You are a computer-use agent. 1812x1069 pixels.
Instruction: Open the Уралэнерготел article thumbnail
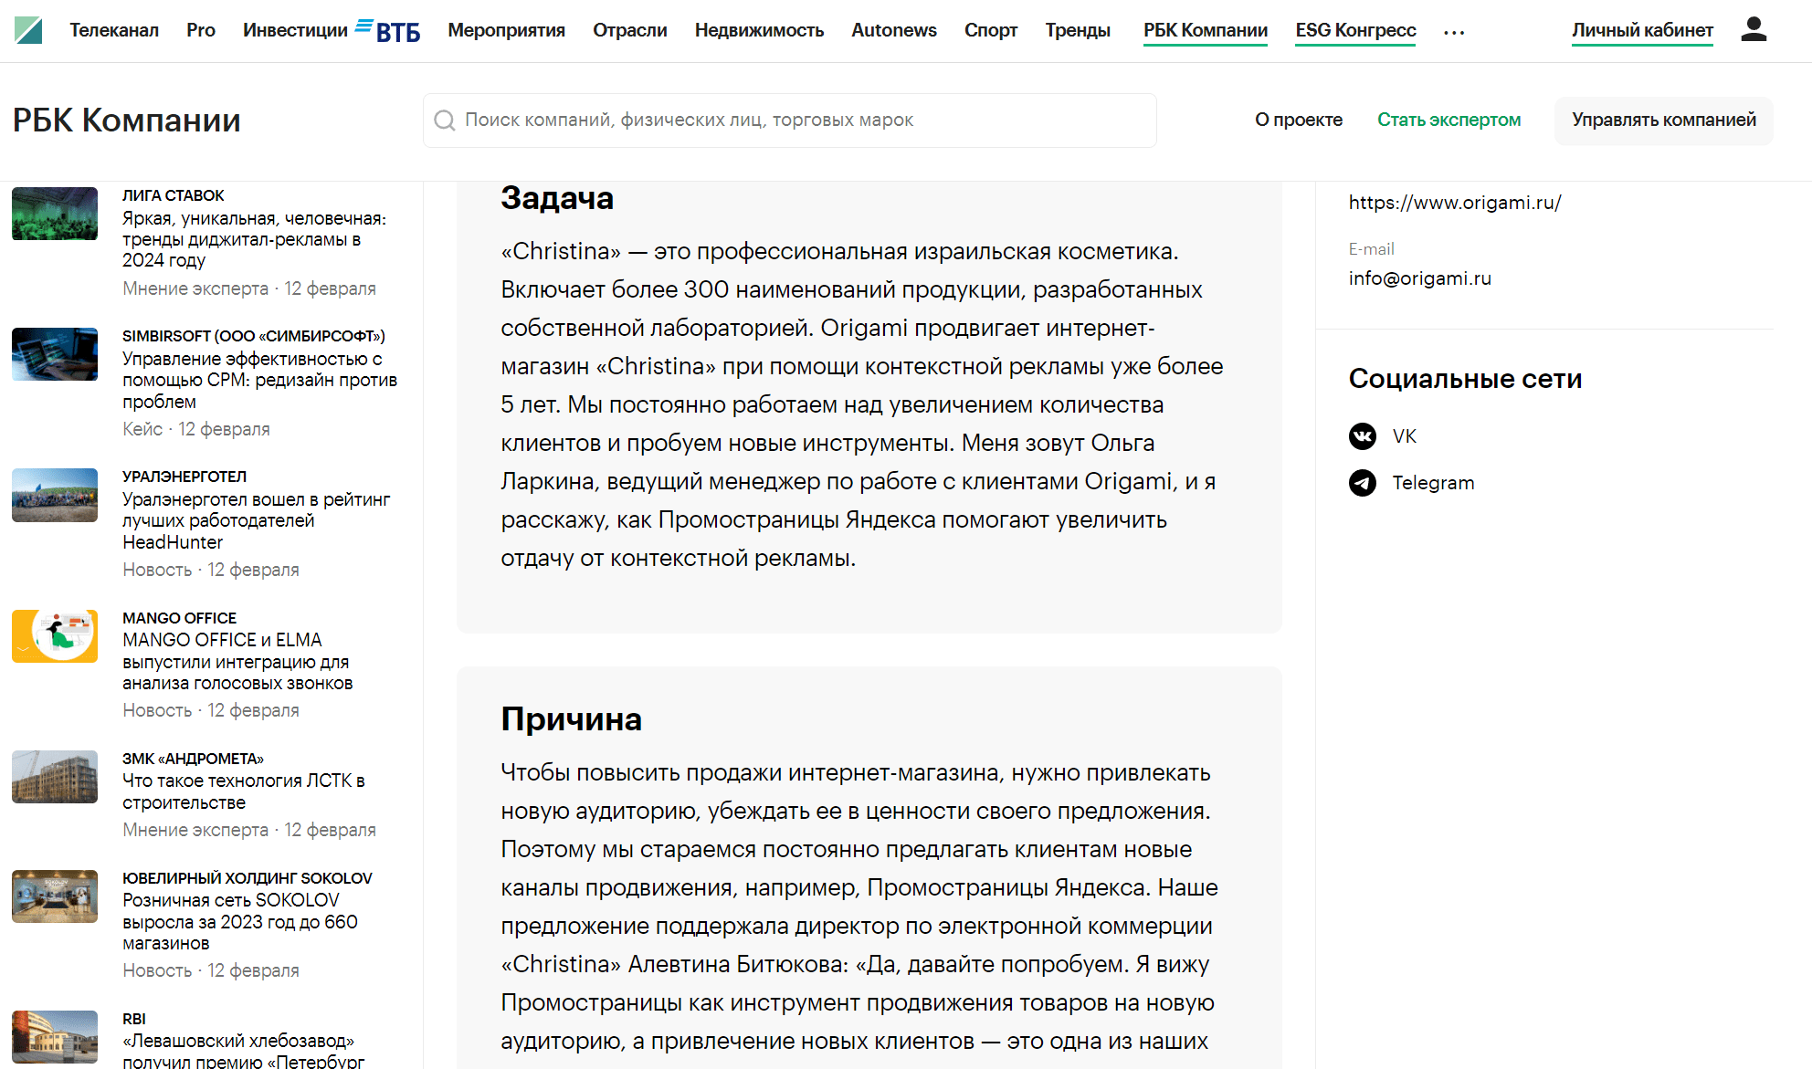tap(55, 495)
